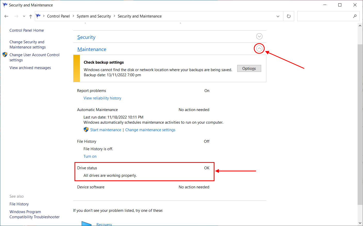This screenshot has width=363, height=226.
Task: Click the forward navigation arrow
Action: click(16, 16)
